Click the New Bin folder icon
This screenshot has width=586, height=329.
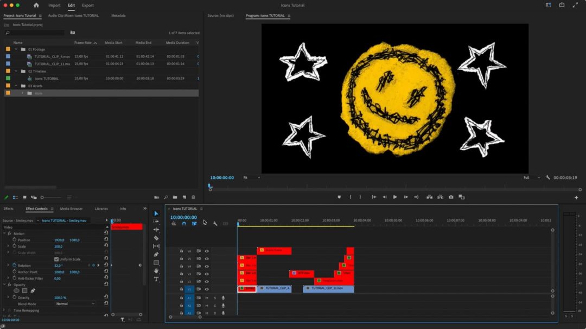tap(175, 197)
